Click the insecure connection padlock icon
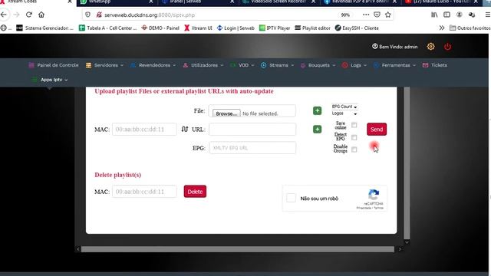 coord(99,15)
